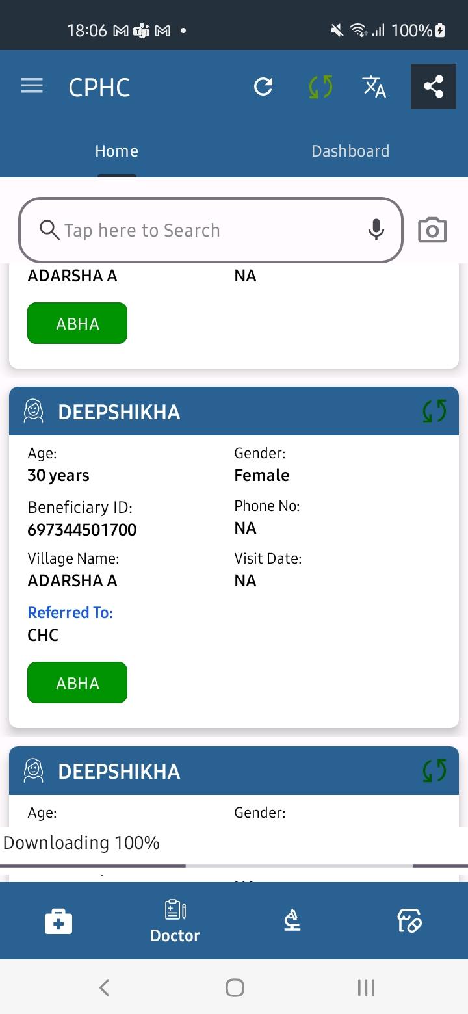This screenshot has height=1014, width=468.
Task: Select the Doctor tab in bottom bar
Action: pos(175,921)
